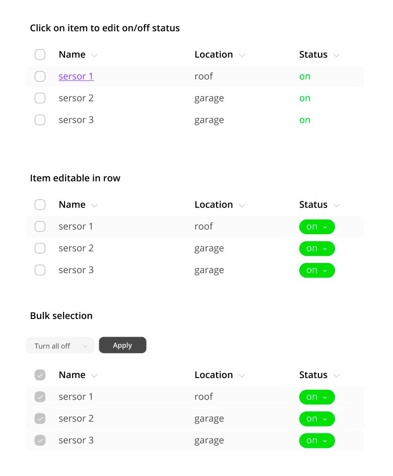Sort by Status chevron in Bulk selection table
The image size is (393, 476).
336,376
